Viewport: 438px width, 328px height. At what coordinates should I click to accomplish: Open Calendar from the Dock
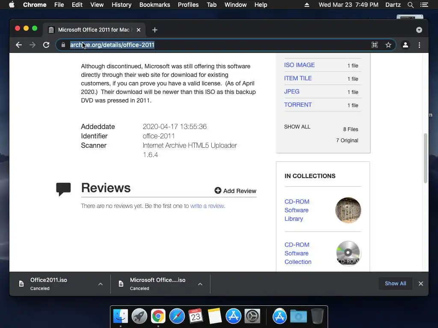[196, 316]
